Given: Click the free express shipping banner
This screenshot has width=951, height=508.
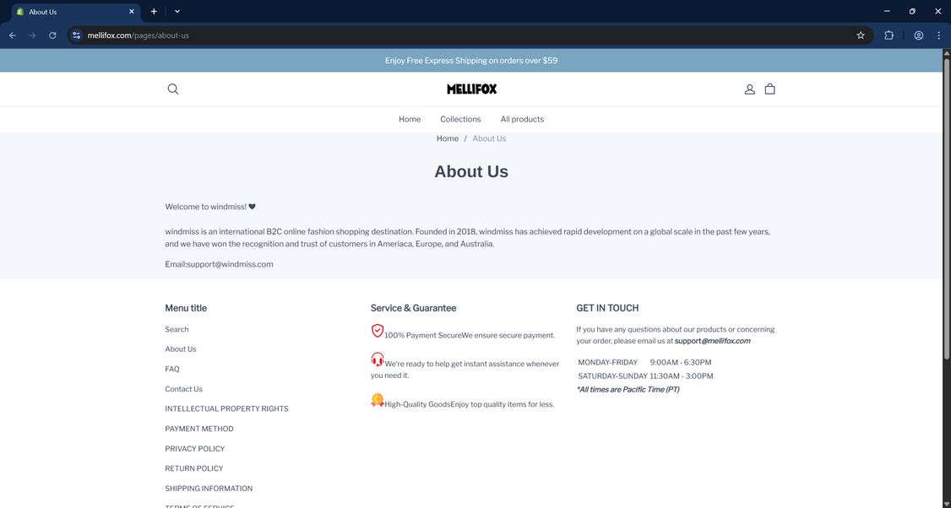Looking at the screenshot, I should (x=471, y=61).
